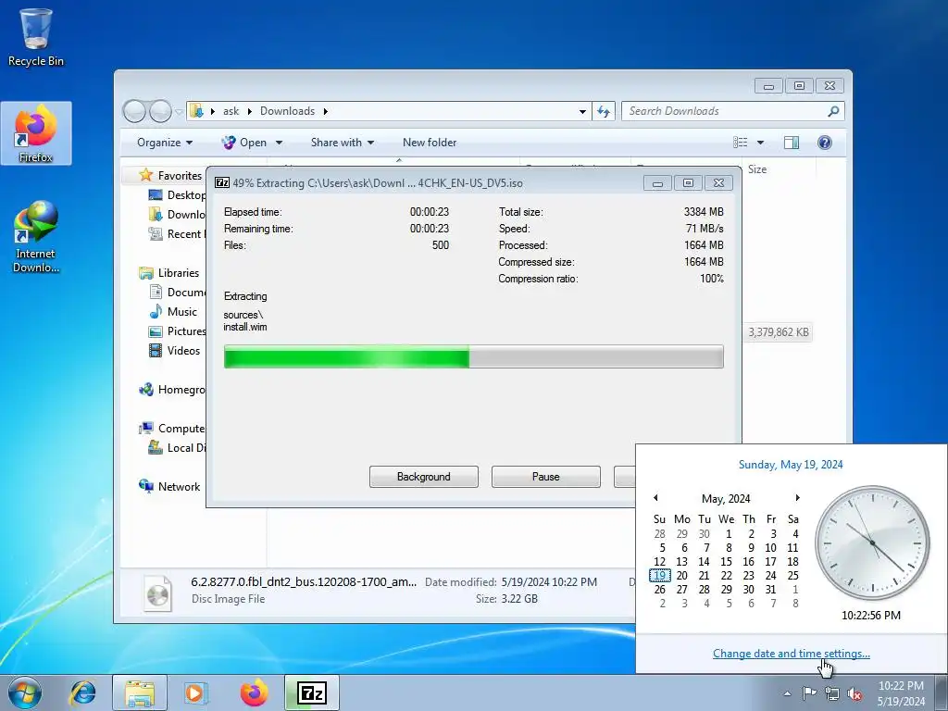
Task: Pause the 7-Zip extraction
Action: pyautogui.click(x=545, y=477)
